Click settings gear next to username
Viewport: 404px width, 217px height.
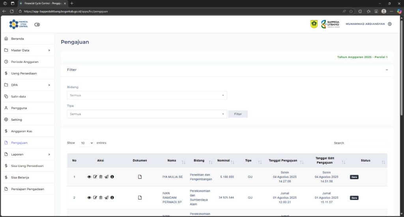(x=390, y=24)
